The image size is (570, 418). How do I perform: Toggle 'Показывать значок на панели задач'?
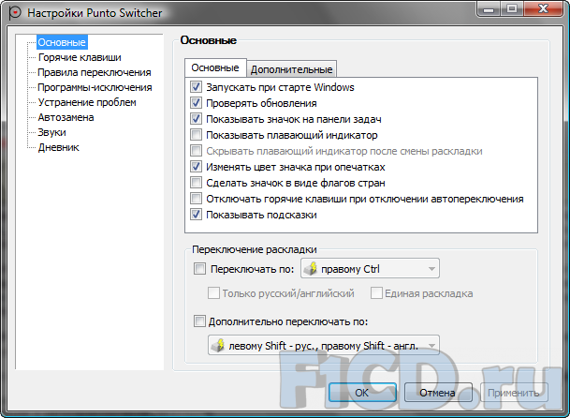(196, 119)
